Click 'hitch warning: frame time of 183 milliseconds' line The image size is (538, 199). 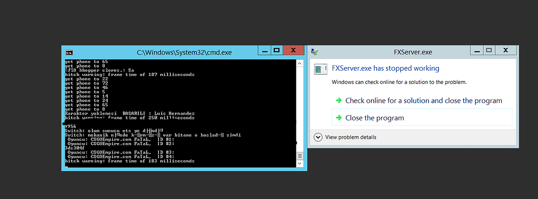pyautogui.click(x=130, y=161)
